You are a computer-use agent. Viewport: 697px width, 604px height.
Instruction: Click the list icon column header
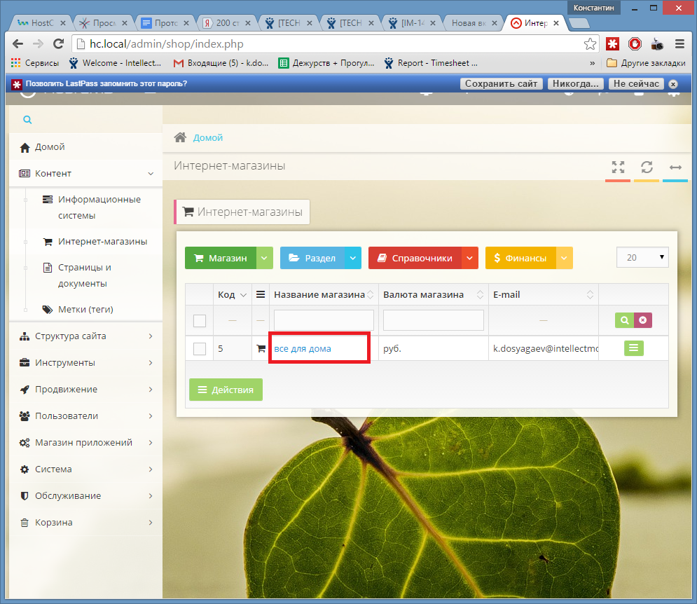point(261,294)
